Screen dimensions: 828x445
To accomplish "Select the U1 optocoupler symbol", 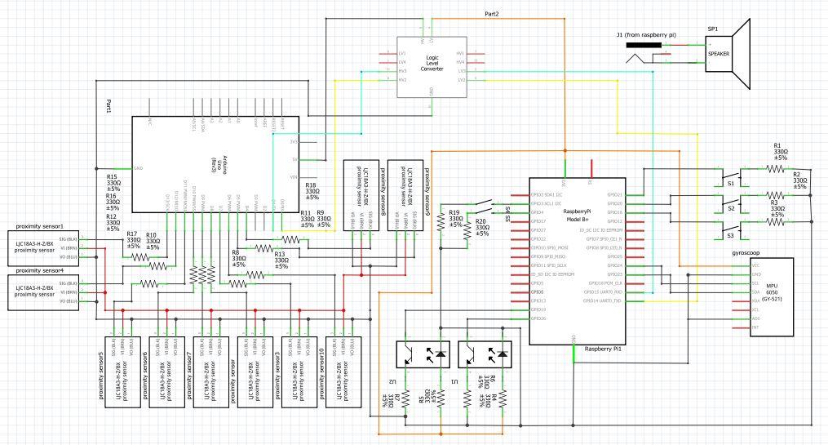I will pyautogui.click(x=486, y=354).
